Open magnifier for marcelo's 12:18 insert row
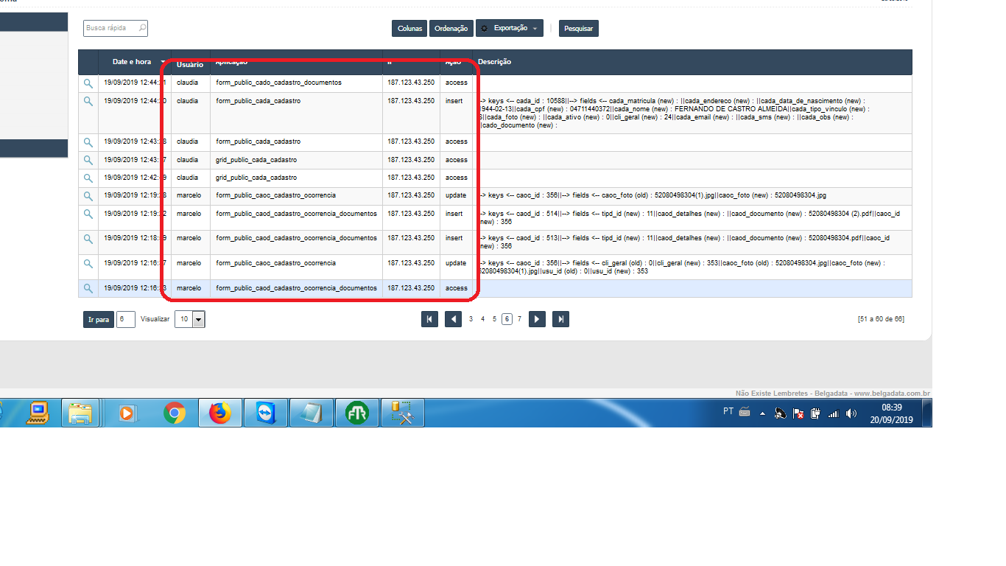1006x566 pixels. pos(88,239)
